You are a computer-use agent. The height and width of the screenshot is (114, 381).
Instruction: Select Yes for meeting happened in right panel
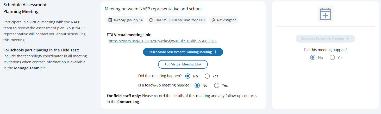tap(332, 58)
